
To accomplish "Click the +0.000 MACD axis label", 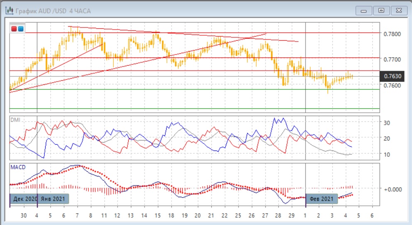I will click(x=393, y=189).
